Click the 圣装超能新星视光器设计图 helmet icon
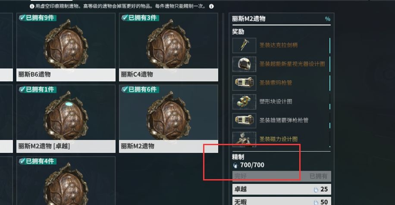 tap(244, 64)
